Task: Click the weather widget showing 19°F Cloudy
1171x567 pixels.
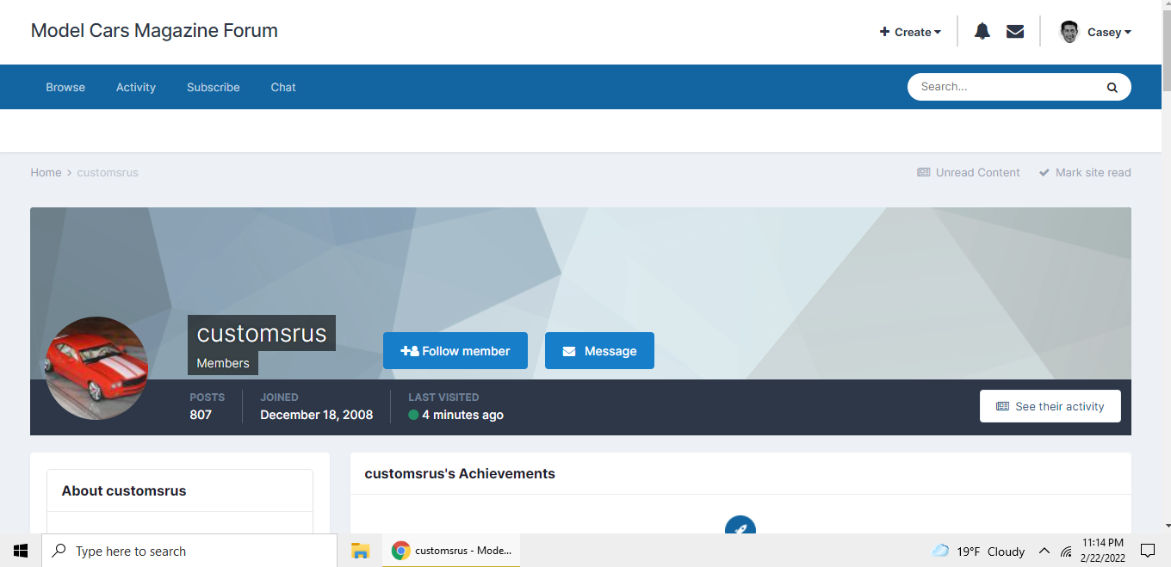Action: [x=979, y=551]
